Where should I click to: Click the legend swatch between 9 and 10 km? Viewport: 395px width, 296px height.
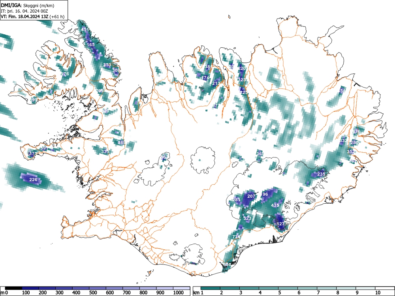365,288
